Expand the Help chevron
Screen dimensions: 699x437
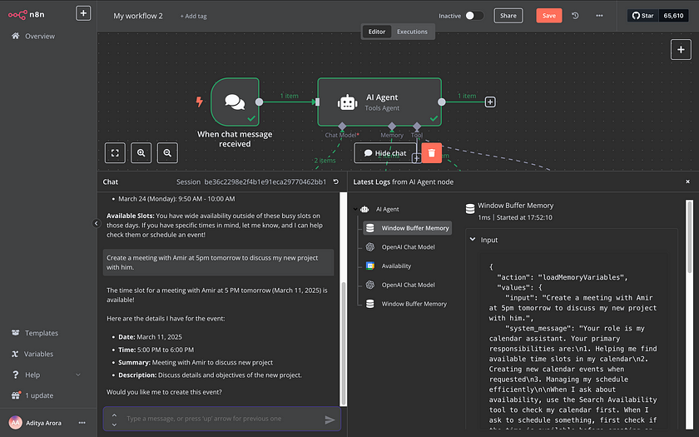click(x=78, y=375)
